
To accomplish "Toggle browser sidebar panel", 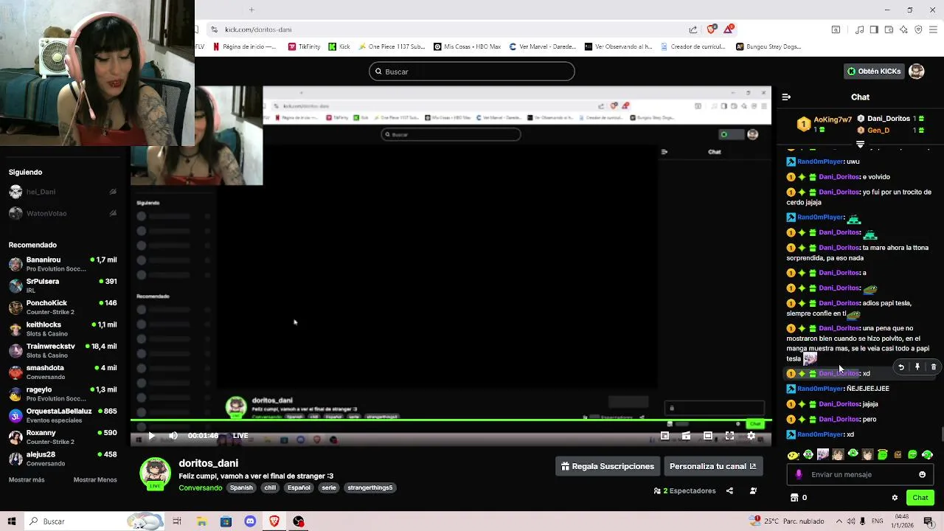I will coord(874,29).
